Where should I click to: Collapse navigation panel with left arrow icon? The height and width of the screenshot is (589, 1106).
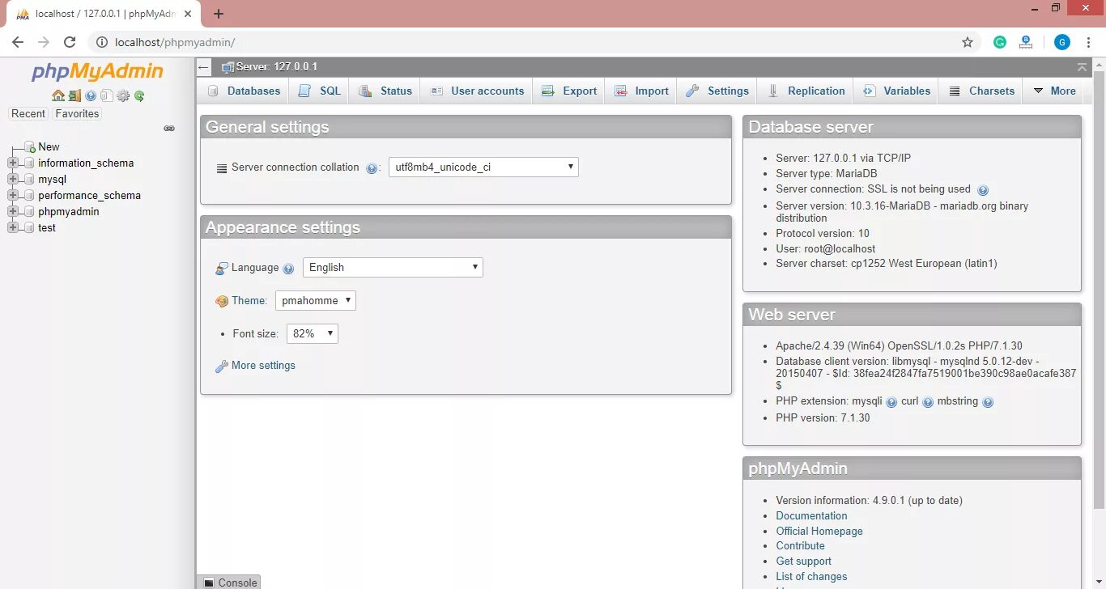(x=204, y=67)
